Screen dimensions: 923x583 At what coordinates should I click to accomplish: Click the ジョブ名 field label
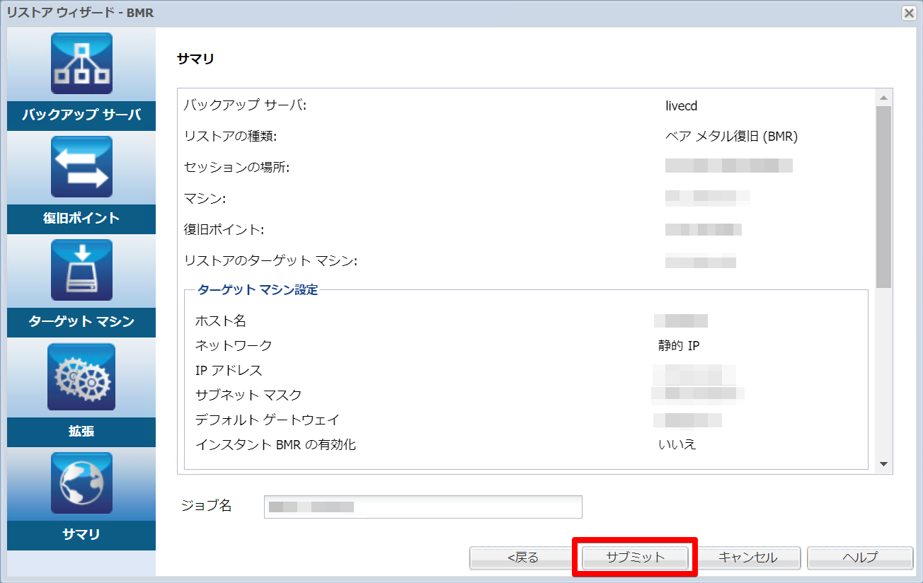coord(206,506)
